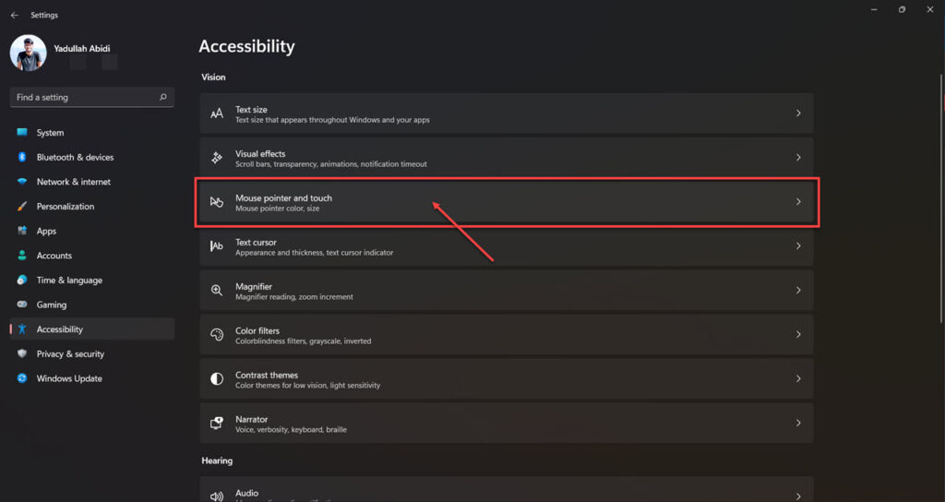This screenshot has height=502, width=945.
Task: Click the Windows Update refresh icon
Action: [x=22, y=378]
